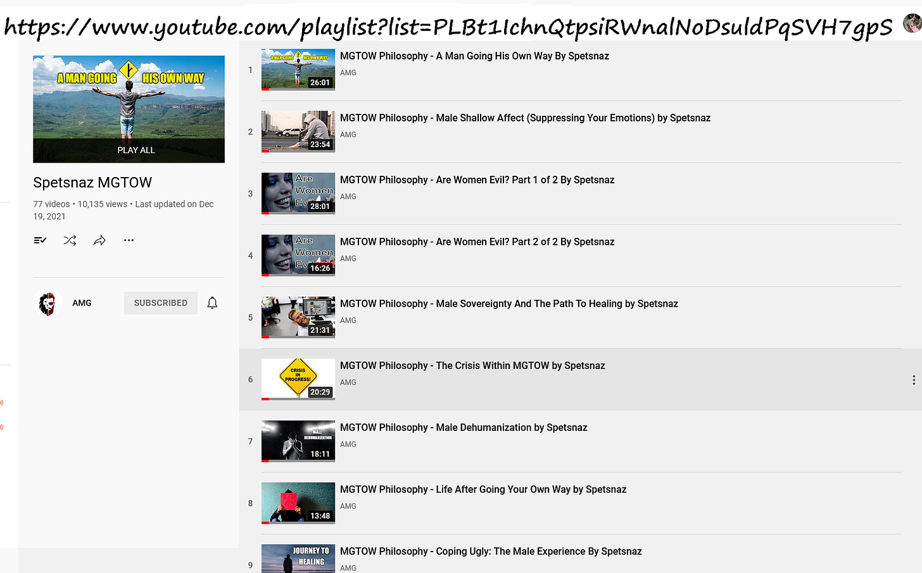
Task: Click the Spetsnaz MGTOW playlist title
Action: [92, 183]
